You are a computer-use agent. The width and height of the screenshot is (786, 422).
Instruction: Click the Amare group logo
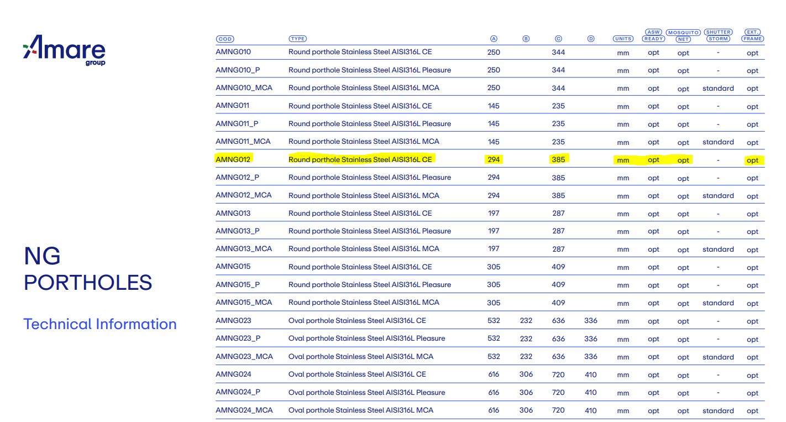64,50
